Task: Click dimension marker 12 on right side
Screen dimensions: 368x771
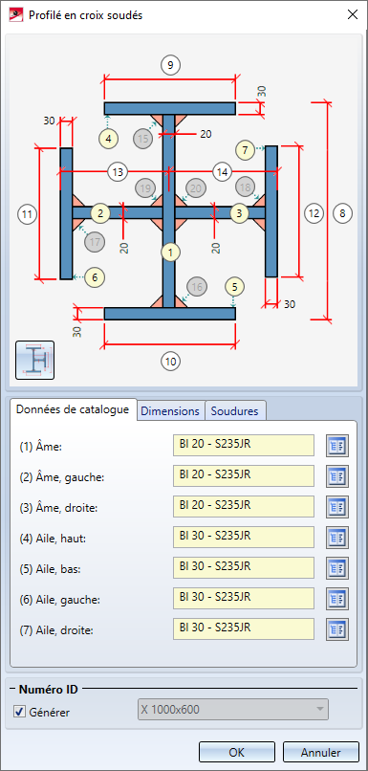Action: point(314,213)
